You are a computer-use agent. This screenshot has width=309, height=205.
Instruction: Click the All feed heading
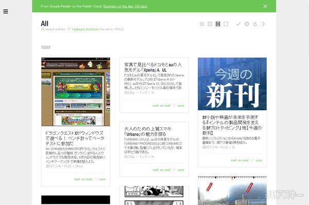pos(44,24)
